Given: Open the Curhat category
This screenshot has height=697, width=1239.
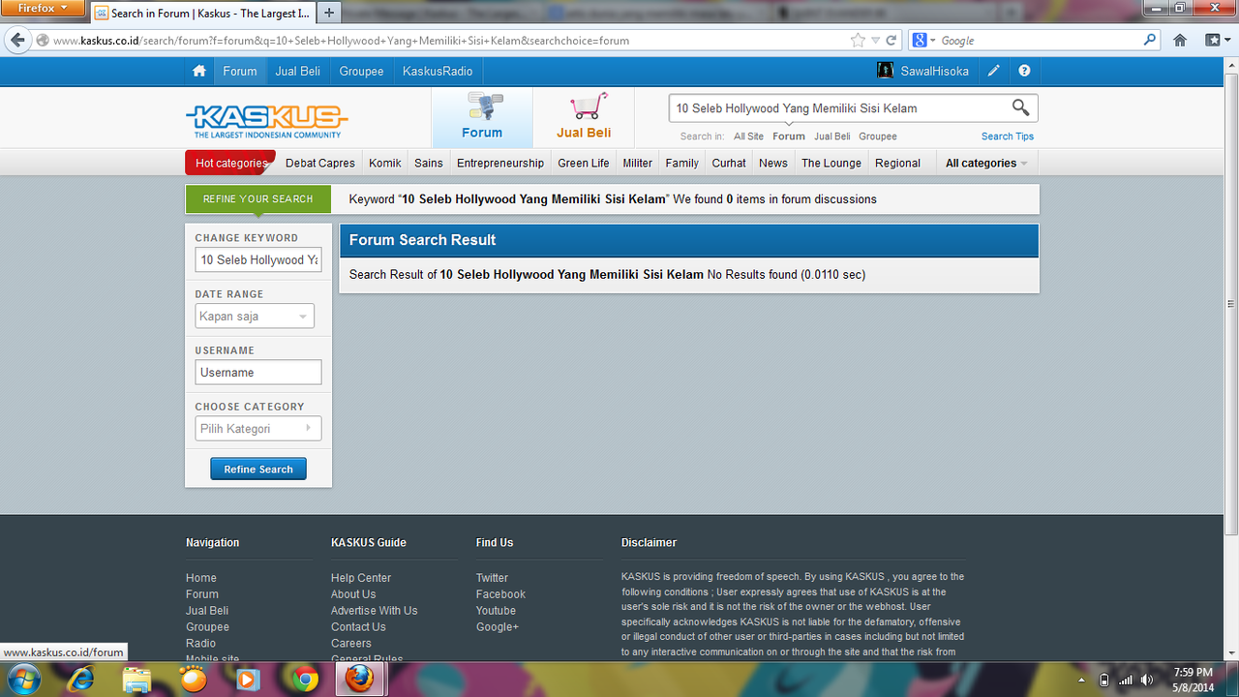Looking at the screenshot, I should (729, 163).
